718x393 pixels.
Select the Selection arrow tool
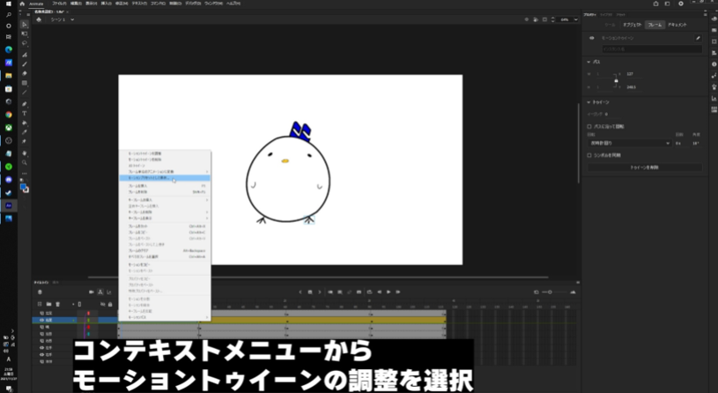25,25
